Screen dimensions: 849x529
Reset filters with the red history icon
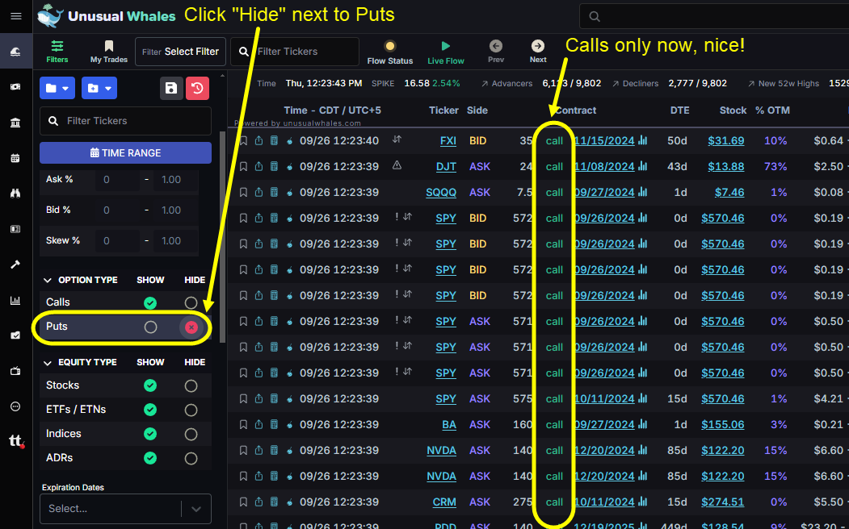tap(198, 88)
